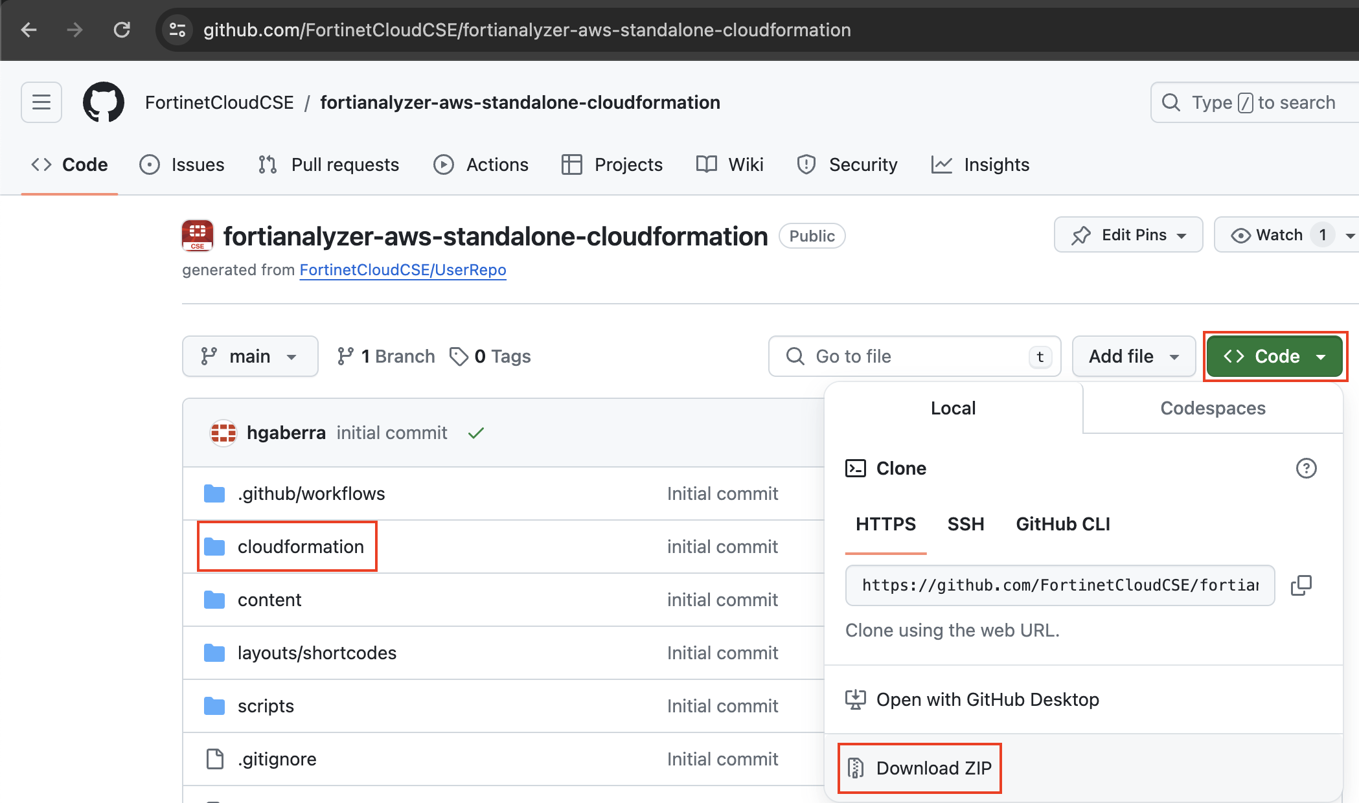This screenshot has height=803, width=1359.
Task: Open the hamburger navigation menu
Action: pyautogui.click(x=41, y=102)
